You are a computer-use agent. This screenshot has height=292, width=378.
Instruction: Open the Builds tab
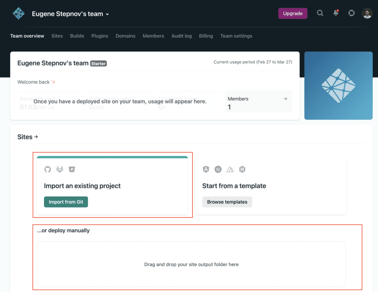point(77,36)
